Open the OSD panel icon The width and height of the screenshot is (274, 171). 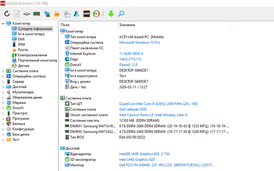pos(86,14)
